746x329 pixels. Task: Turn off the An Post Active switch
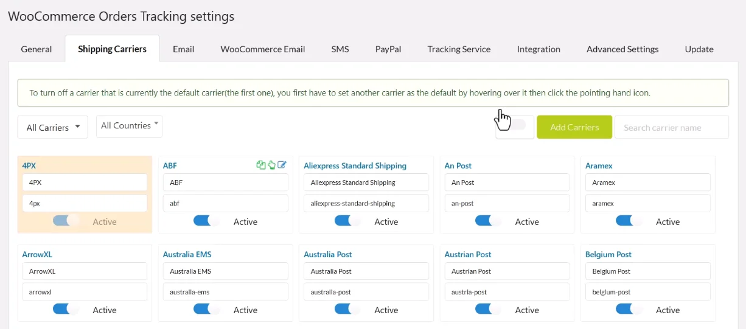(x=488, y=221)
